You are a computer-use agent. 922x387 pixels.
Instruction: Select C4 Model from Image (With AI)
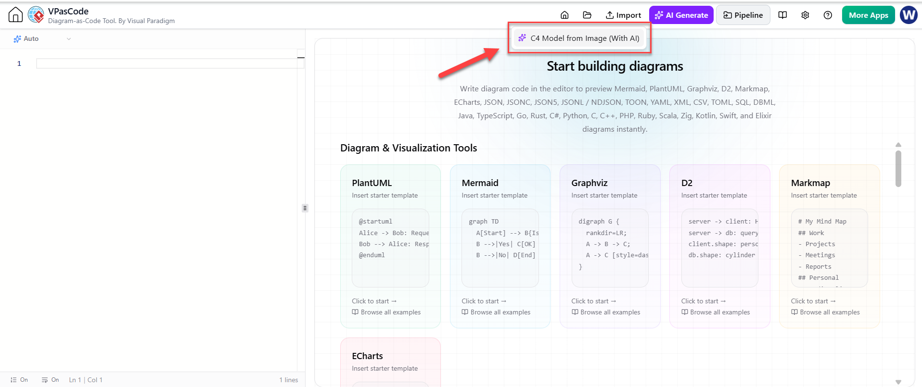click(579, 38)
